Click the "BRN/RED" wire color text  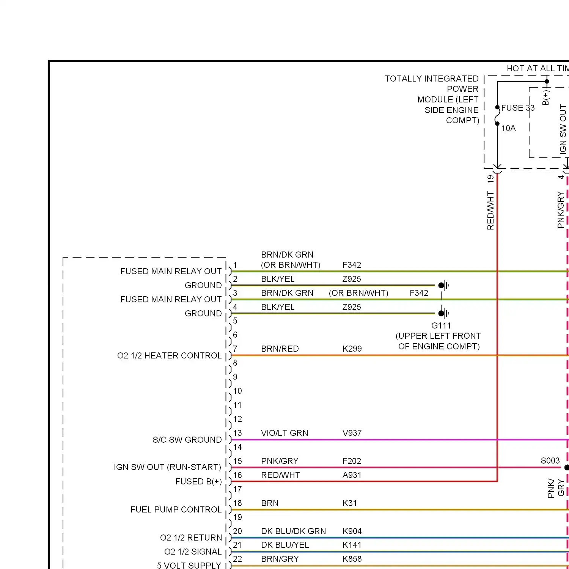280,349
